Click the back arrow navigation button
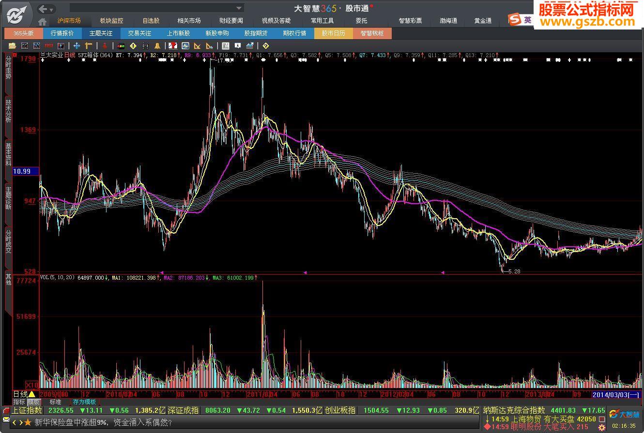Image resolution: width=644 pixels, height=433 pixels. click(43, 9)
